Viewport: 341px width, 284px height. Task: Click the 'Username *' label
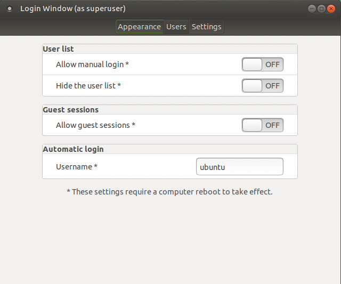click(77, 167)
